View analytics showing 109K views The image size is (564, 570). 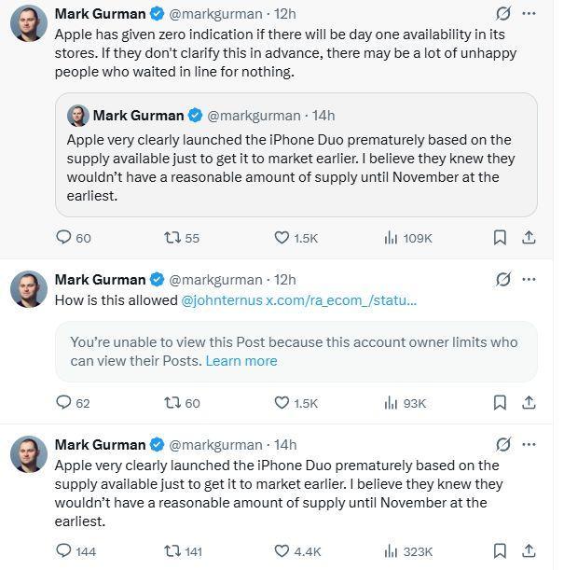408,238
